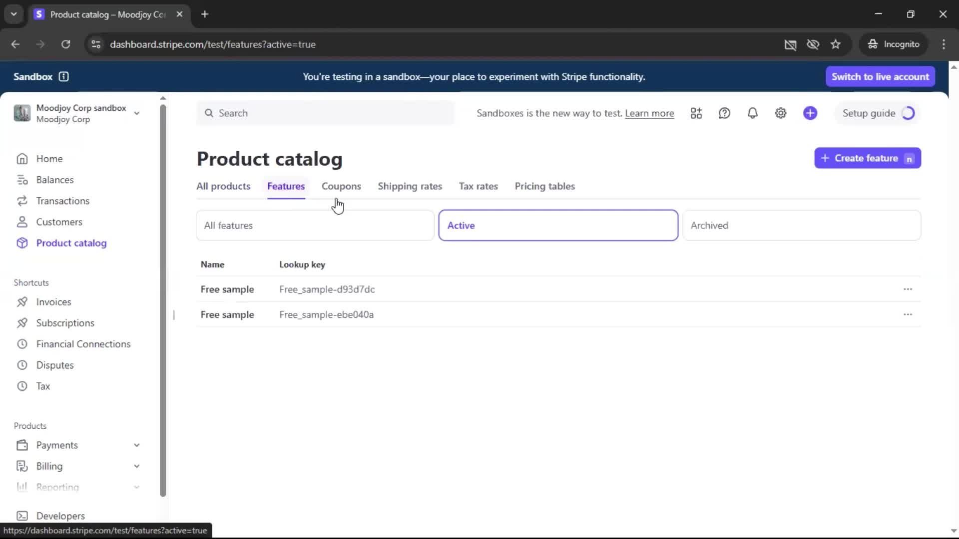Select the Archived filter

coord(801,226)
